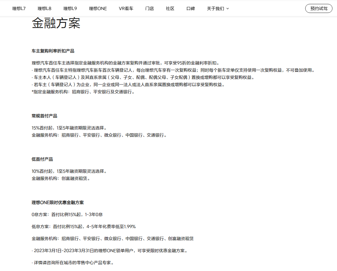Screen dimensions: 337x271
Task: Click the 理想ONE限时优惠金融方案 heading
Action: point(58,202)
